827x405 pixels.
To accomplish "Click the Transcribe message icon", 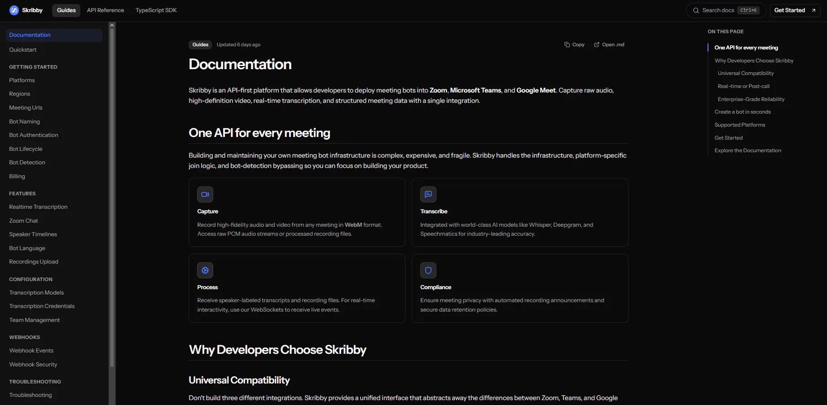I will click(x=428, y=194).
